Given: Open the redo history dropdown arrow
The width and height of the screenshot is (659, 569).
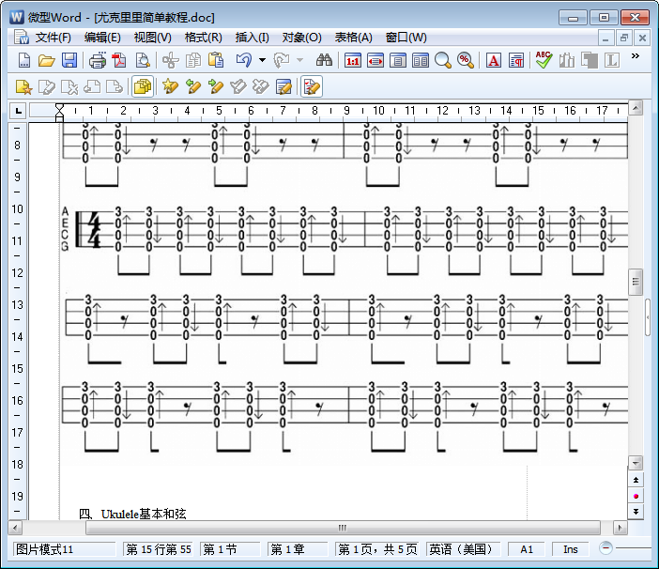Looking at the screenshot, I should click(300, 60).
